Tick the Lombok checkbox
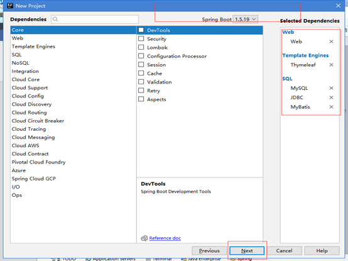 [141, 47]
